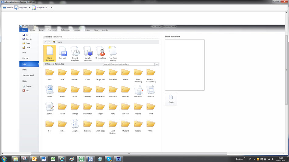The width and height of the screenshot is (289, 162).
Task: Expand the Home dropdown in goScreenCapture
Action: click(12, 8)
